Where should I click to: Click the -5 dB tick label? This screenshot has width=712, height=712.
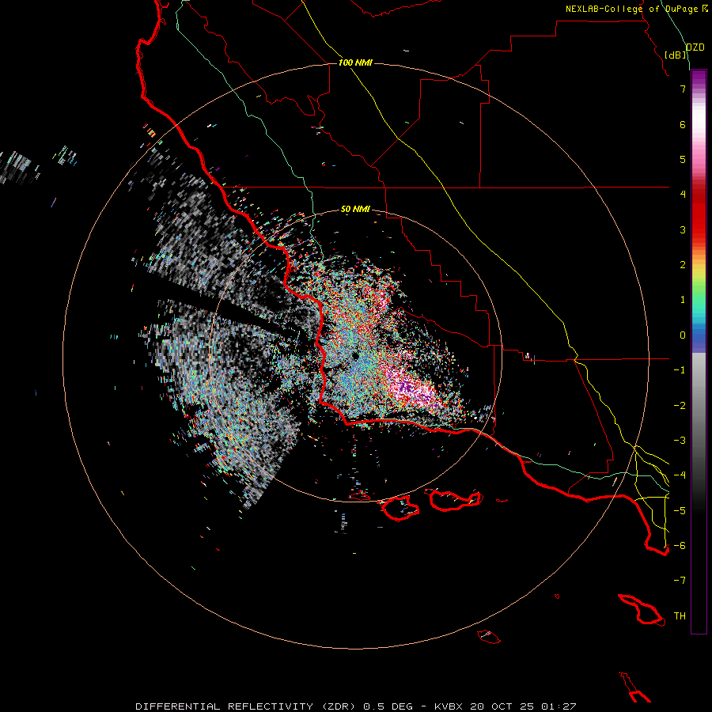(680, 511)
